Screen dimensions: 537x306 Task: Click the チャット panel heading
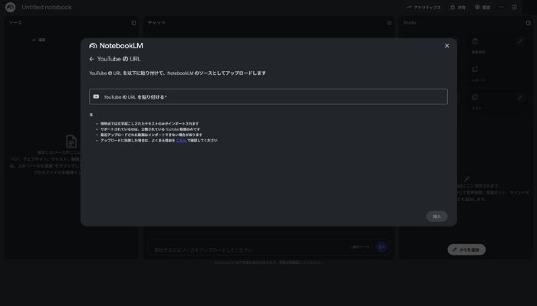click(x=156, y=22)
